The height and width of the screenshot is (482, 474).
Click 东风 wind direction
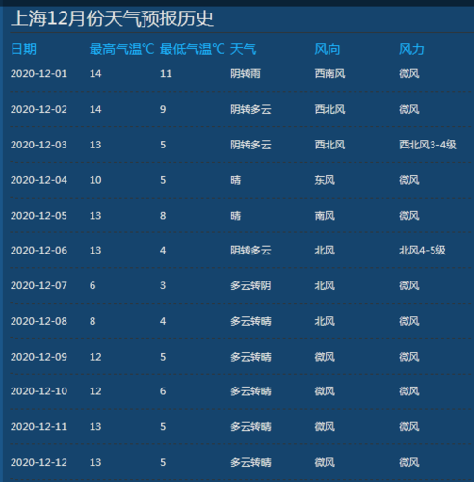point(325,180)
